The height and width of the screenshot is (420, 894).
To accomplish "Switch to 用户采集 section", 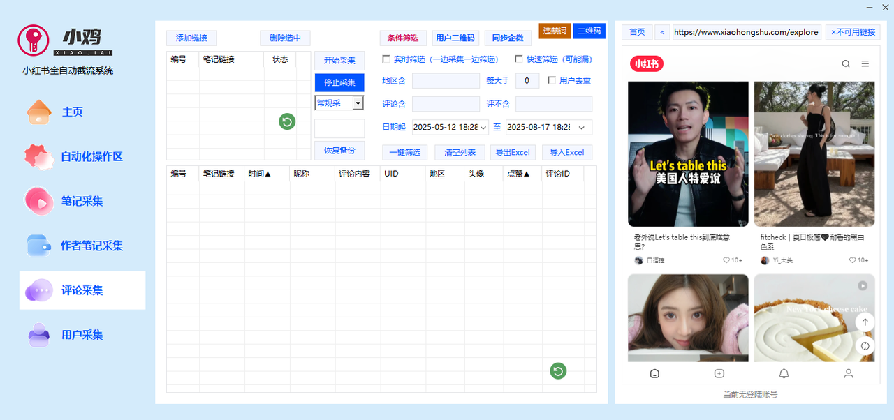I will [82, 335].
